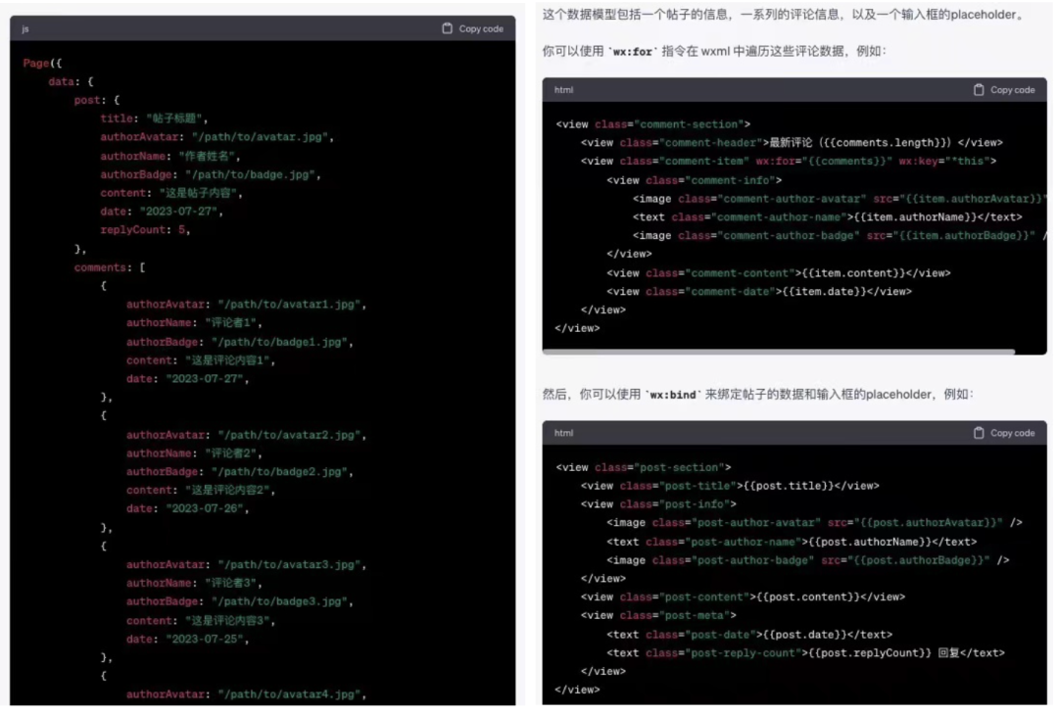The height and width of the screenshot is (715, 1058).
Task: Click the "/path/to/avatar.jpg" string
Action: (260, 137)
